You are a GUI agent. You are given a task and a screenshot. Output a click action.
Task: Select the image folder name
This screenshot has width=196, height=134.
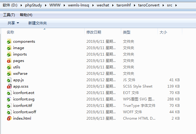[19, 48]
